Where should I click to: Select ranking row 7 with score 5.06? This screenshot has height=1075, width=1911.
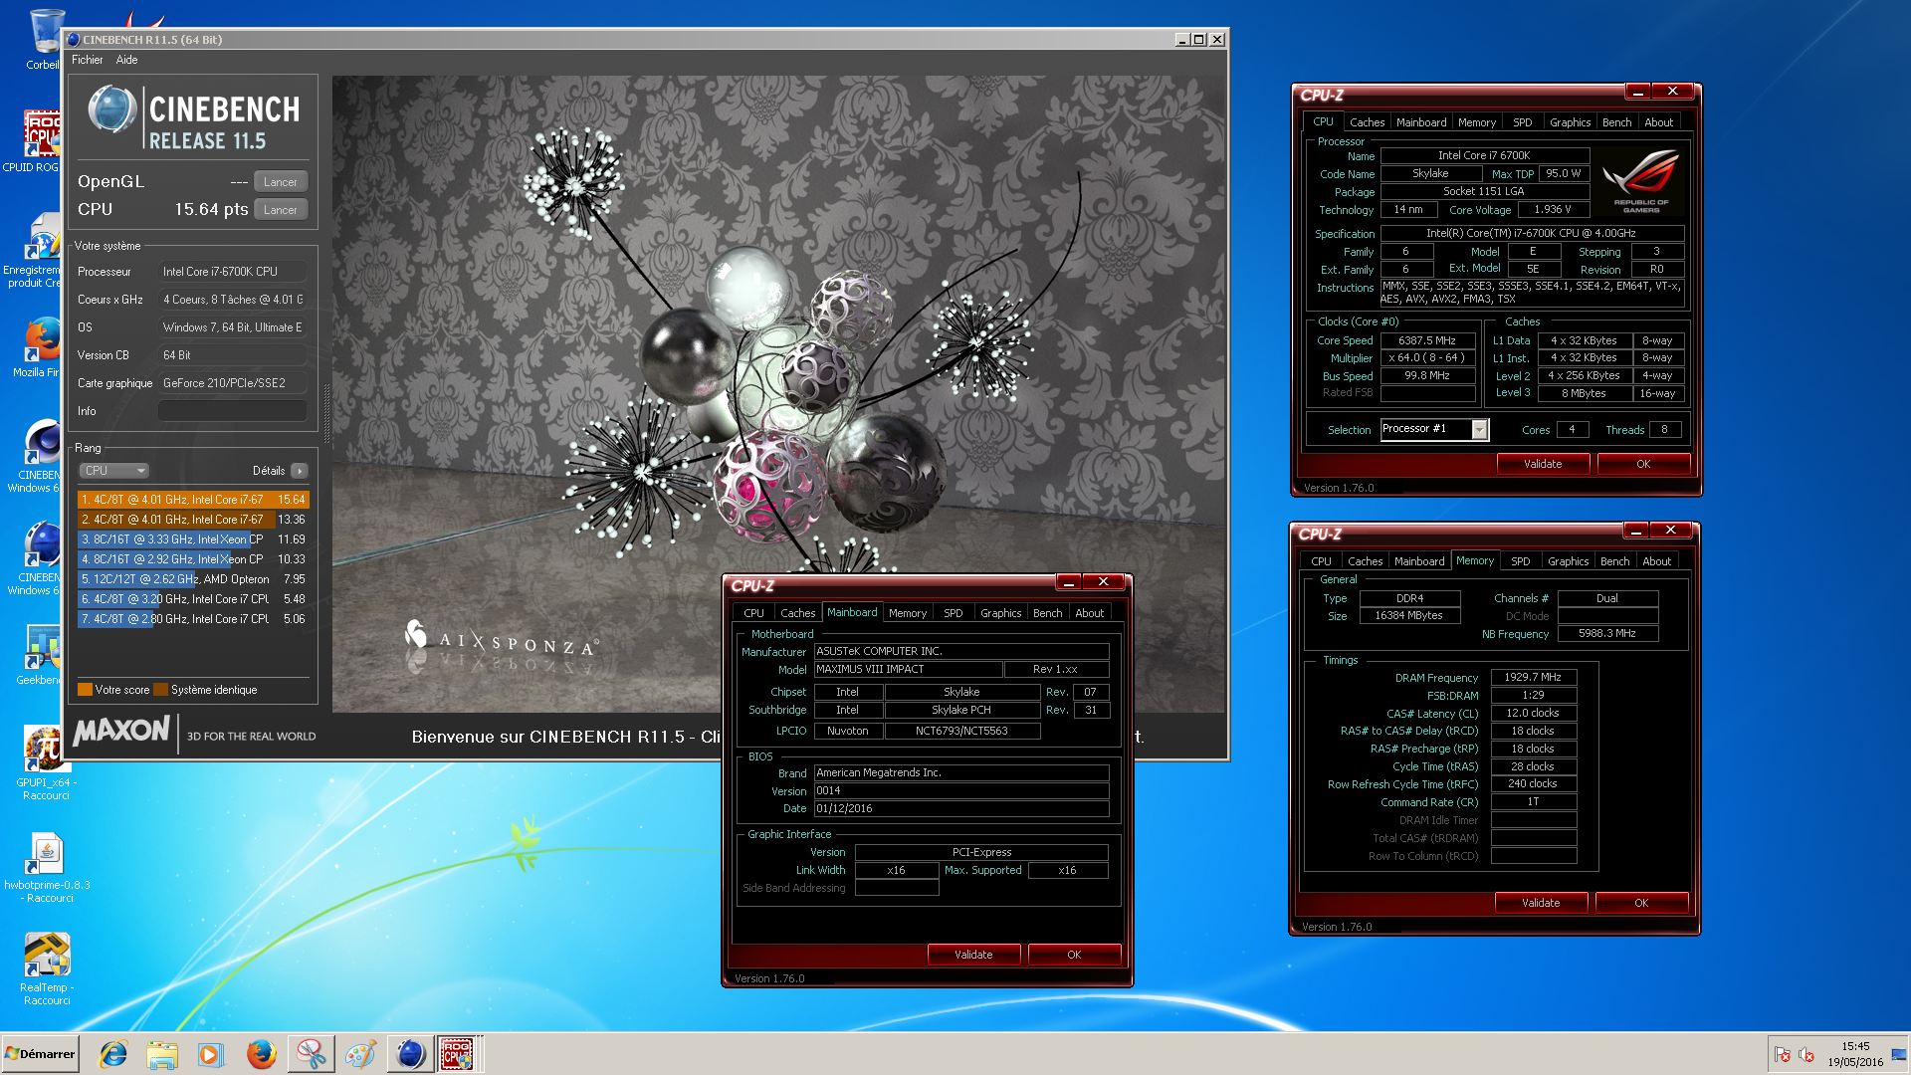(193, 619)
